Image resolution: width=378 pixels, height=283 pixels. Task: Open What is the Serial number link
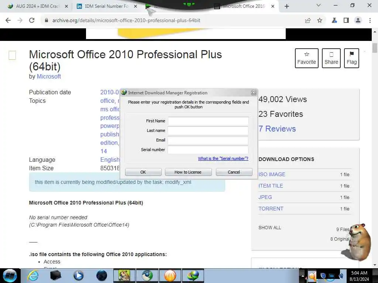pos(223,158)
